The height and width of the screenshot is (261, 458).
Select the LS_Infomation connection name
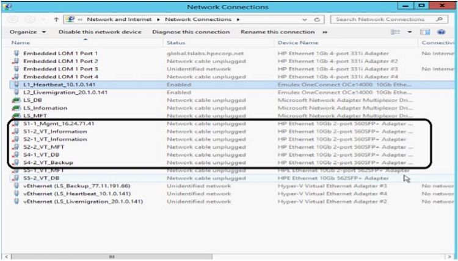(x=45, y=108)
